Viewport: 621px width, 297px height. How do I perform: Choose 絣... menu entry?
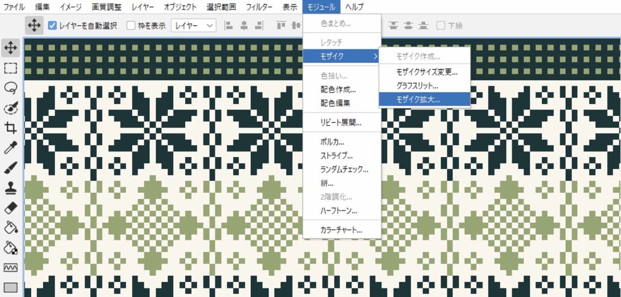click(x=342, y=183)
